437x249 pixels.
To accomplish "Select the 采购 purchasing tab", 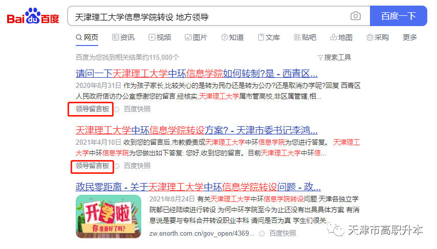I will [x=378, y=37].
